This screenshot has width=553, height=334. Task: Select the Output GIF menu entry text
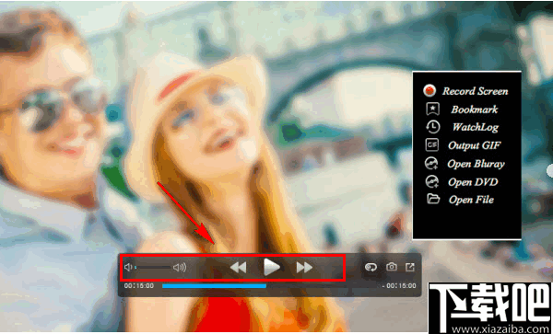[x=475, y=145]
